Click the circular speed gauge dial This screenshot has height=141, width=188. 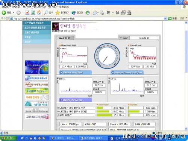(107, 56)
